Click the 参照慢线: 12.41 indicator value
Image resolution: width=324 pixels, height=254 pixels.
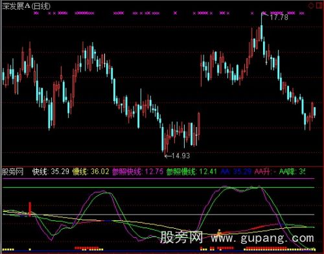point(192,172)
